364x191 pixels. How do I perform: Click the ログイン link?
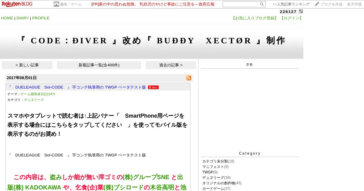tap(291, 18)
